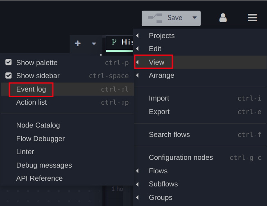Open API Reference link
This screenshot has height=206, width=267.
click(39, 178)
